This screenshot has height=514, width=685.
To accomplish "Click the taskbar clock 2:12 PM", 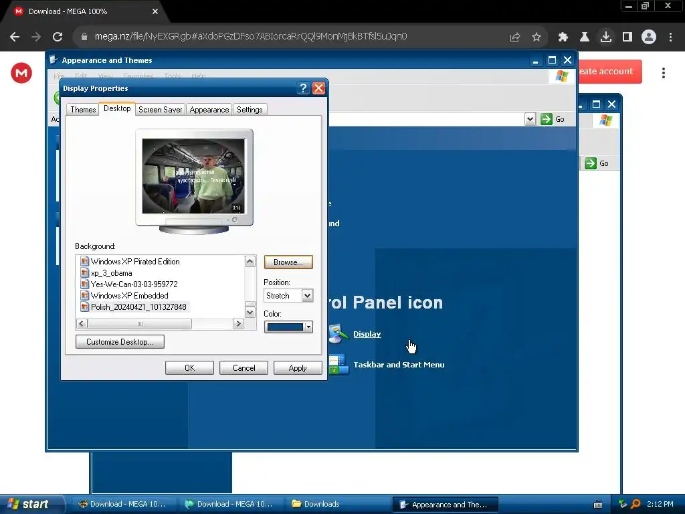I will pyautogui.click(x=660, y=504).
